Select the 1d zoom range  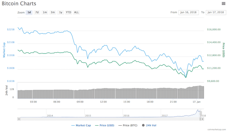tap(29, 13)
